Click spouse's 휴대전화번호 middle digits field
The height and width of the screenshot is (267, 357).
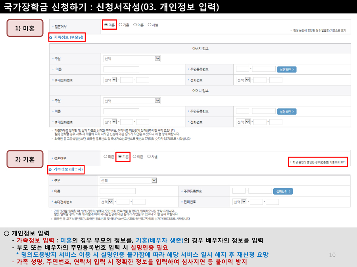coord(123,202)
